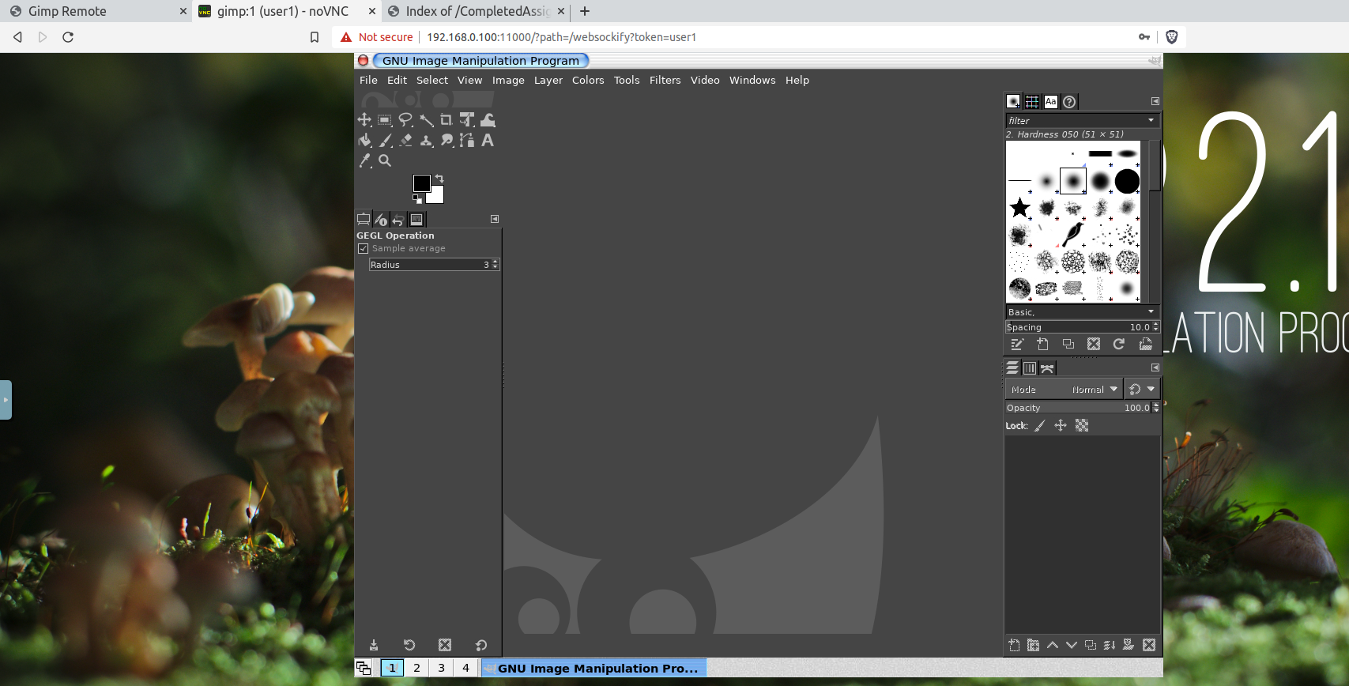Switch to the Fonts tab
The image size is (1349, 686).
pyautogui.click(x=1050, y=101)
